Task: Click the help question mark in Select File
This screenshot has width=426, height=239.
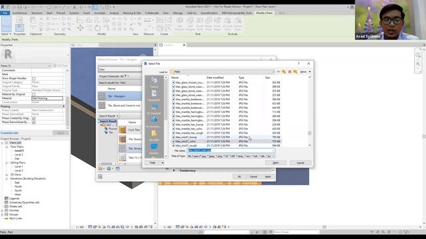Action: tap(299, 64)
